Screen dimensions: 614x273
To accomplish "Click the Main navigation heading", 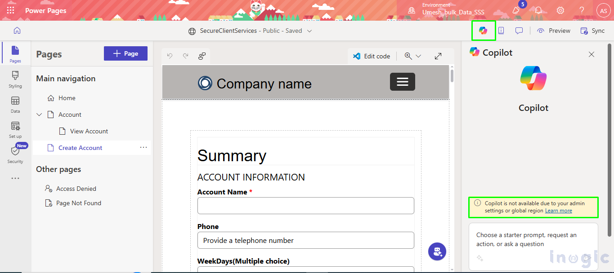I will 66,78.
